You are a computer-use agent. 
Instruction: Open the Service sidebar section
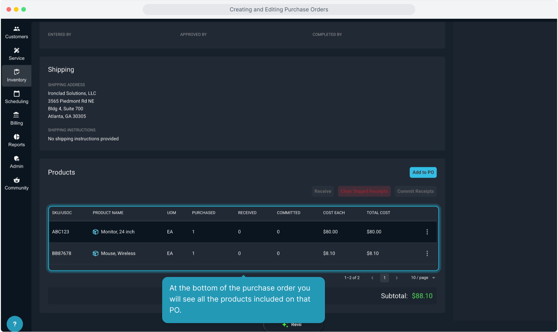17,54
